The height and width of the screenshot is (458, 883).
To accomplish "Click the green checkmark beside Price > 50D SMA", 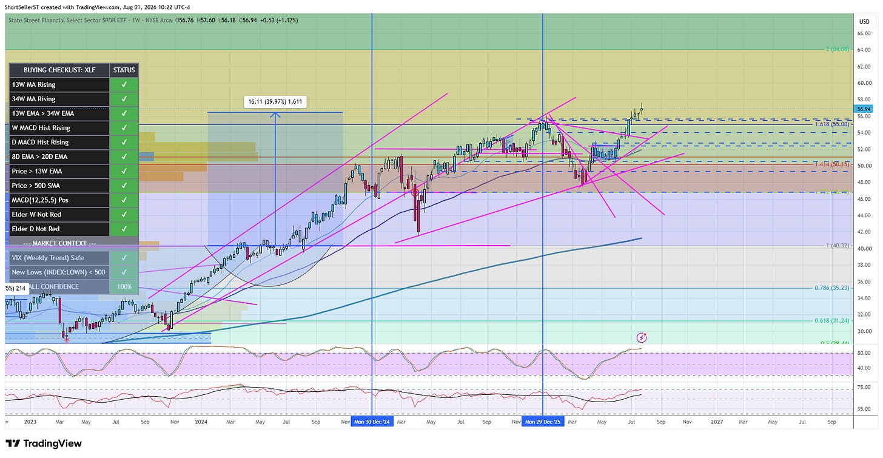I will [124, 186].
